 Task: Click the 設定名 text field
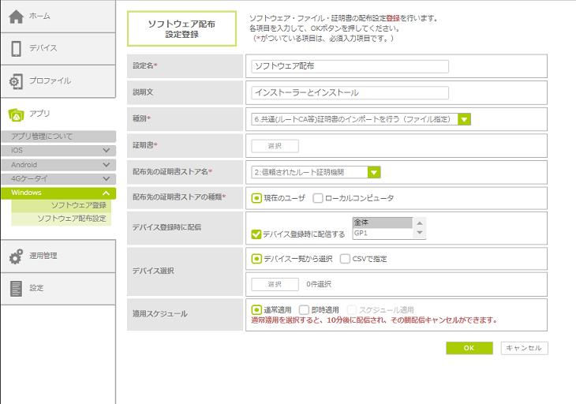350,66
